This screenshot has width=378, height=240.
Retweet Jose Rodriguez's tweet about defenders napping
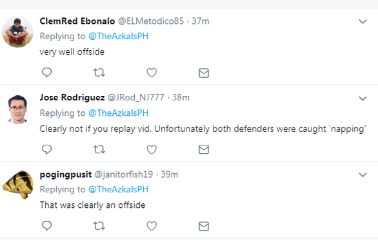99,149
